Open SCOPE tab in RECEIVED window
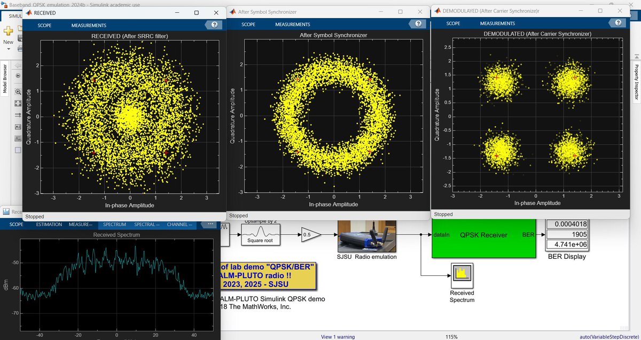641x340 pixels. click(44, 25)
